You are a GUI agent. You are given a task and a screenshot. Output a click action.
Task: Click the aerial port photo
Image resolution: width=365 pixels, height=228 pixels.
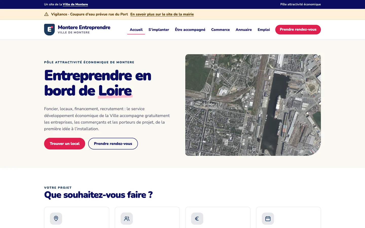[x=253, y=105]
